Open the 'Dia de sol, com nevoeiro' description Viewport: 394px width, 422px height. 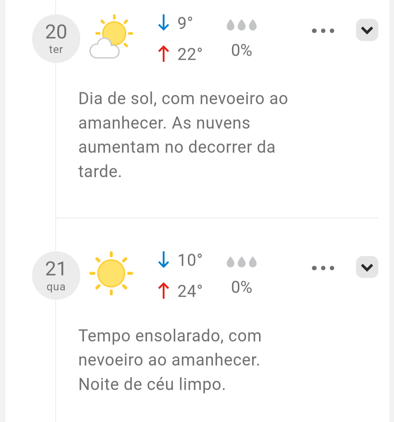183,135
